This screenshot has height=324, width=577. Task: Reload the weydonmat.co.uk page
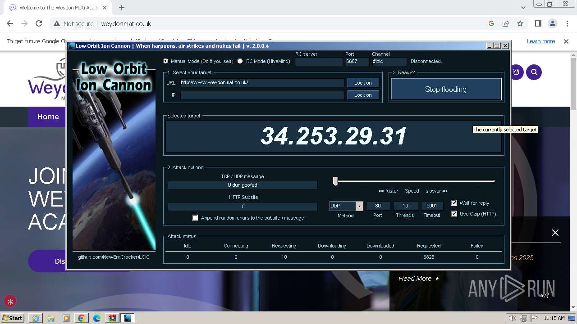(x=39, y=24)
